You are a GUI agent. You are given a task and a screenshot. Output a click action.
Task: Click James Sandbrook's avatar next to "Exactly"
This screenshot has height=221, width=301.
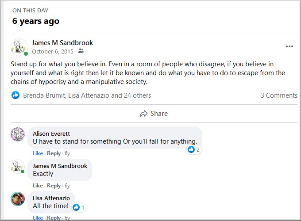coord(18,166)
